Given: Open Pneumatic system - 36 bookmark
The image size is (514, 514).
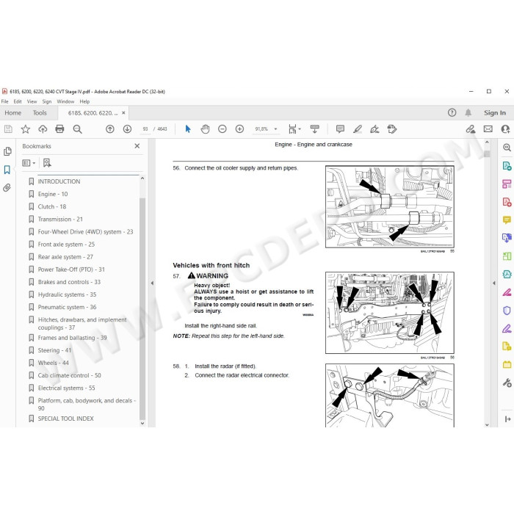Looking at the screenshot, I should click(x=68, y=307).
